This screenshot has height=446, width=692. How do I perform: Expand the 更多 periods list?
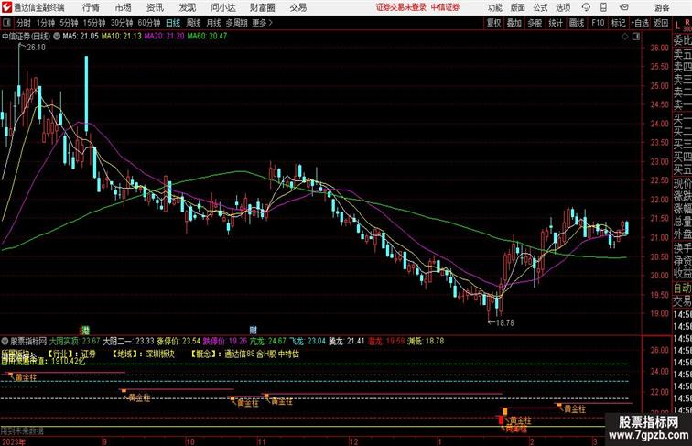tap(262, 23)
